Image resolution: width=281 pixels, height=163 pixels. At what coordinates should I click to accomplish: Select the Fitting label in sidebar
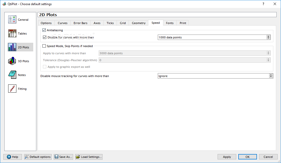point(22,89)
